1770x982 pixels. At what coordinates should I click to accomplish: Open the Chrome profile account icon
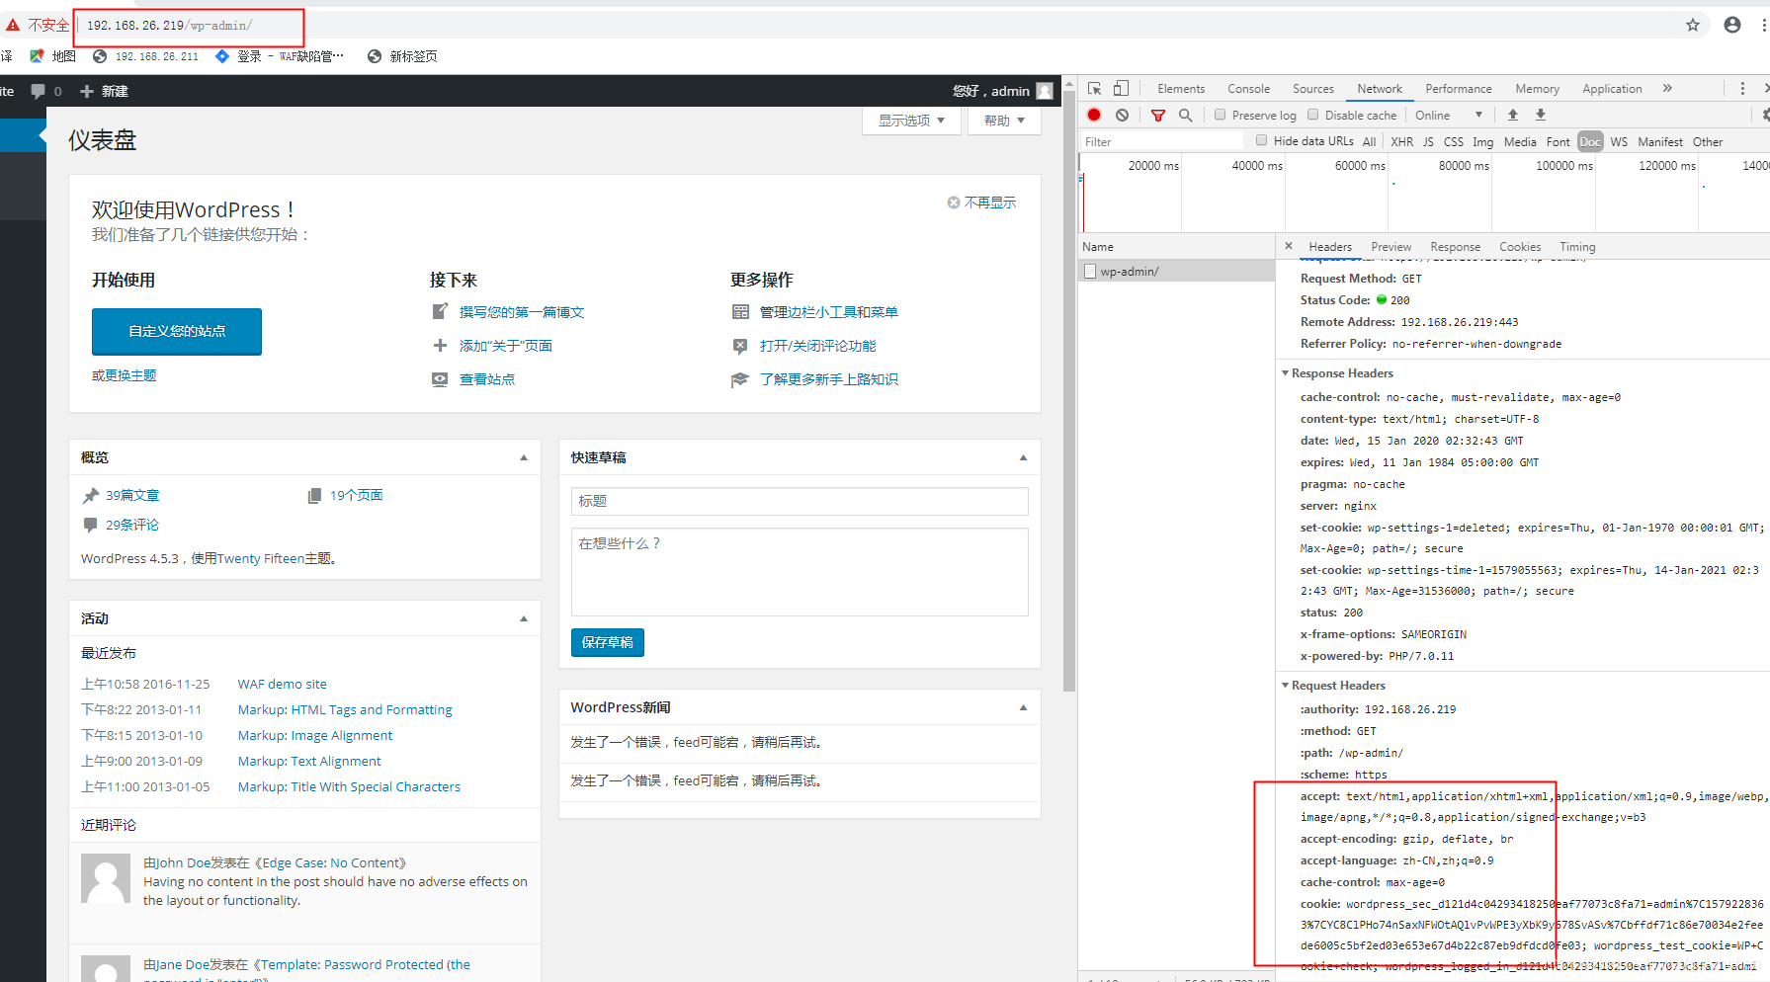[x=1732, y=25]
